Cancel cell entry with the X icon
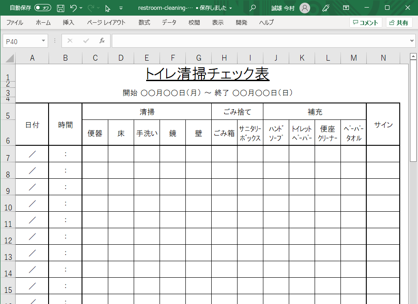The height and width of the screenshot is (304, 418). 69,41
